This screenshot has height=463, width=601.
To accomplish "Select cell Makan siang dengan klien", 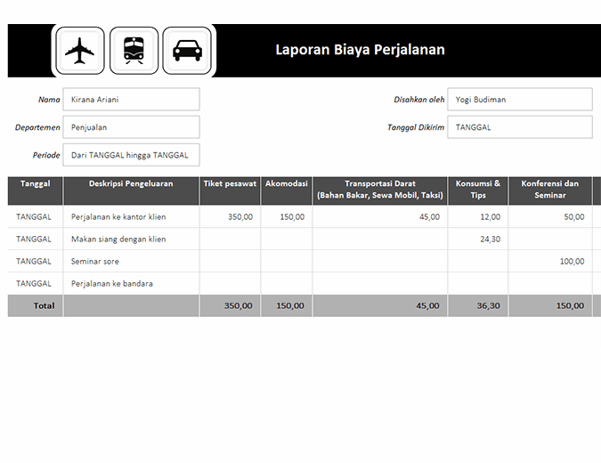I will pos(131,240).
